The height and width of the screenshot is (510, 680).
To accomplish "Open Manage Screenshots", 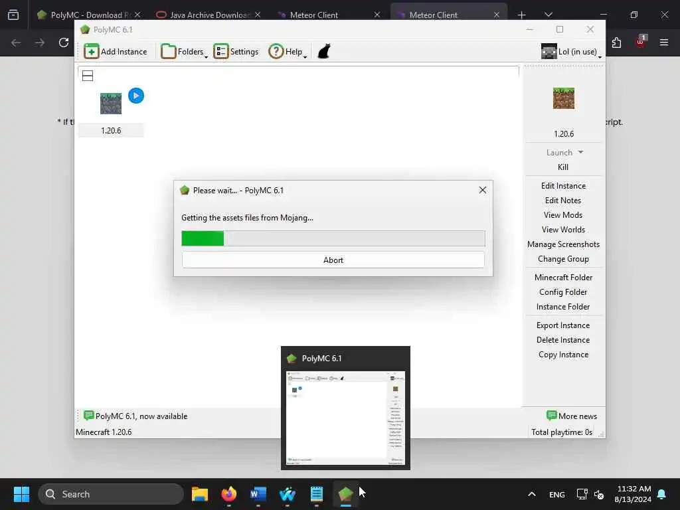I will (563, 244).
